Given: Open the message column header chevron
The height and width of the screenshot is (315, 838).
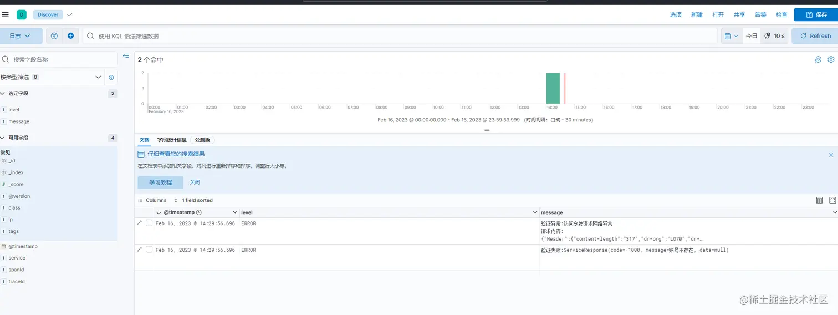Looking at the screenshot, I should coord(835,212).
